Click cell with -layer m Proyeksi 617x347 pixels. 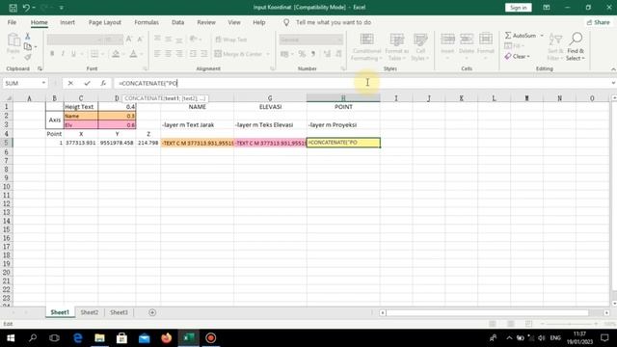(x=343, y=124)
